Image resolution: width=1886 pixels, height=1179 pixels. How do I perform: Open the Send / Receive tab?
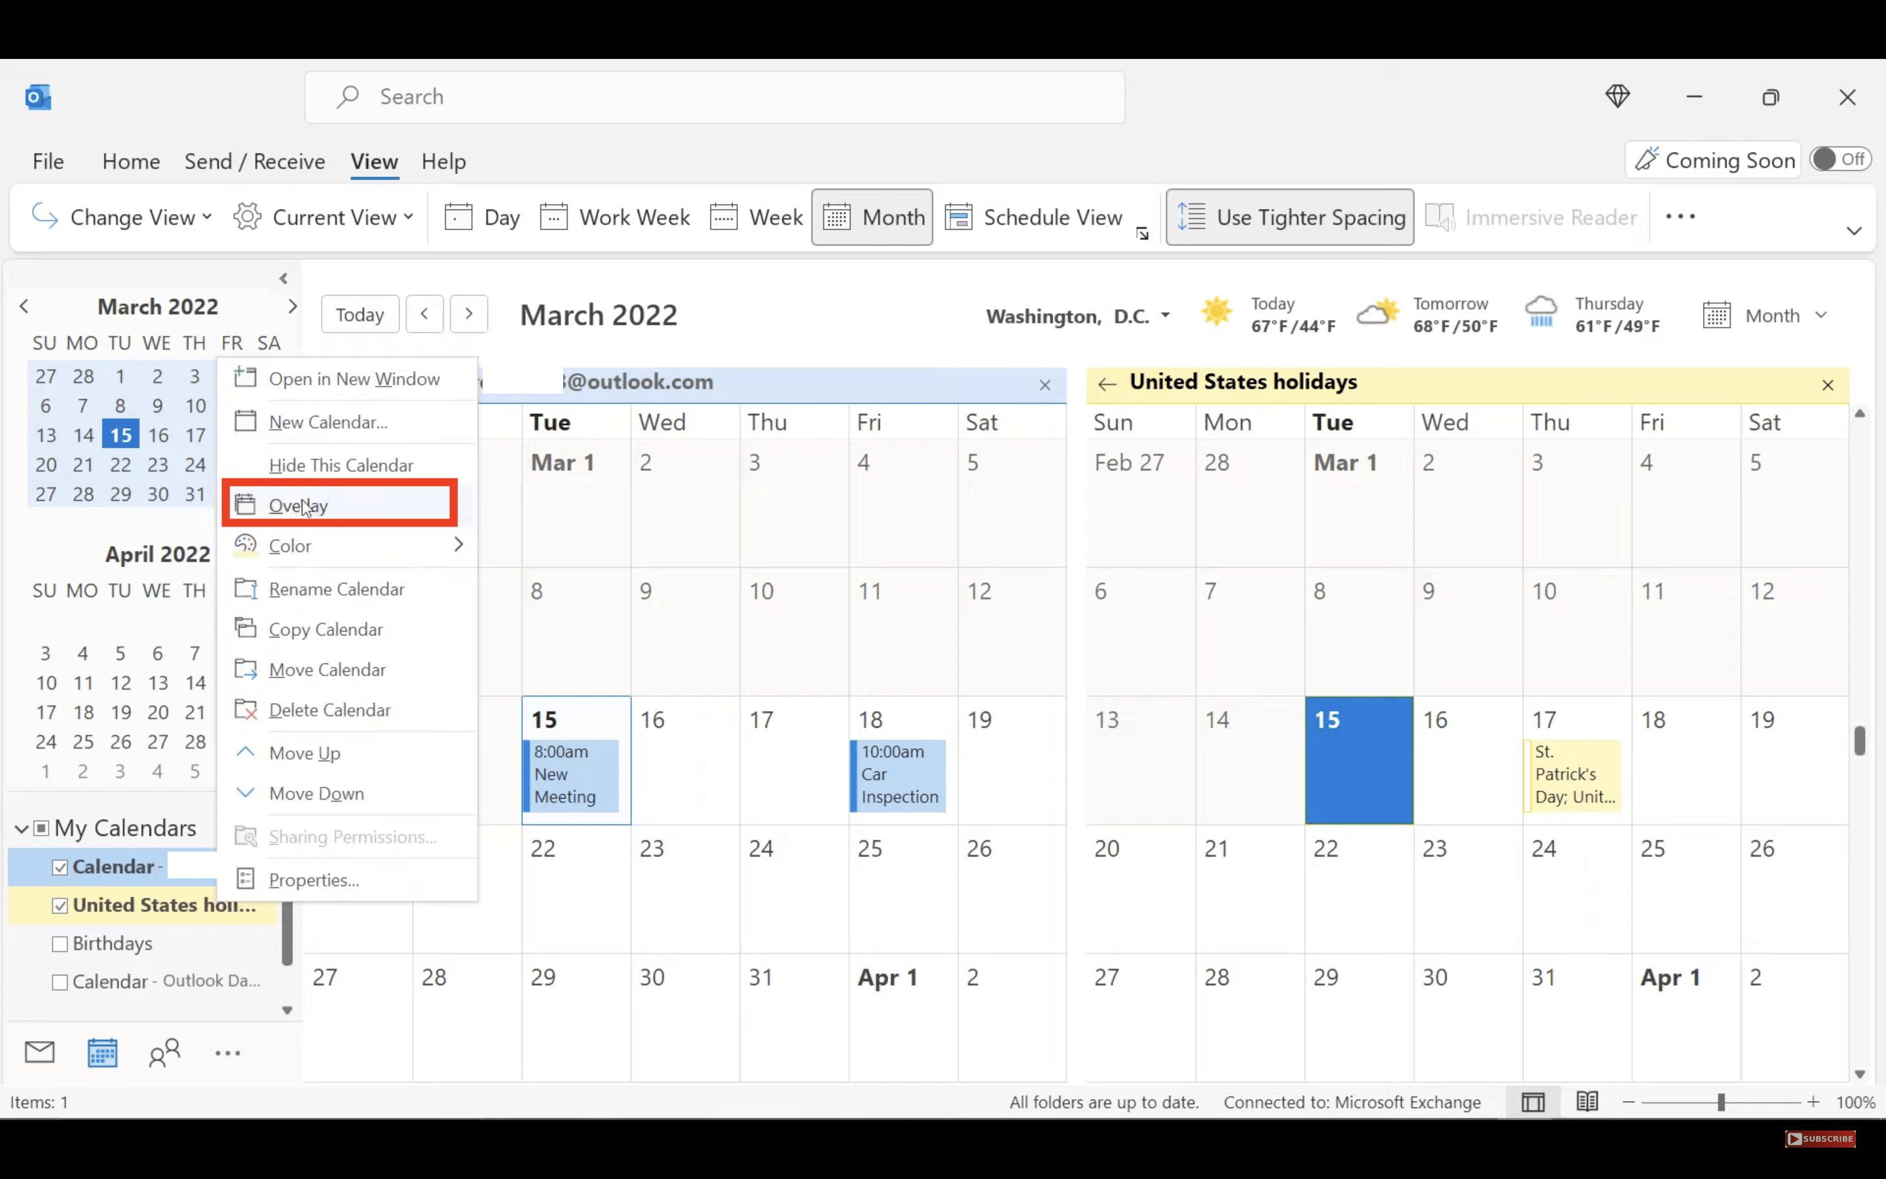(255, 161)
